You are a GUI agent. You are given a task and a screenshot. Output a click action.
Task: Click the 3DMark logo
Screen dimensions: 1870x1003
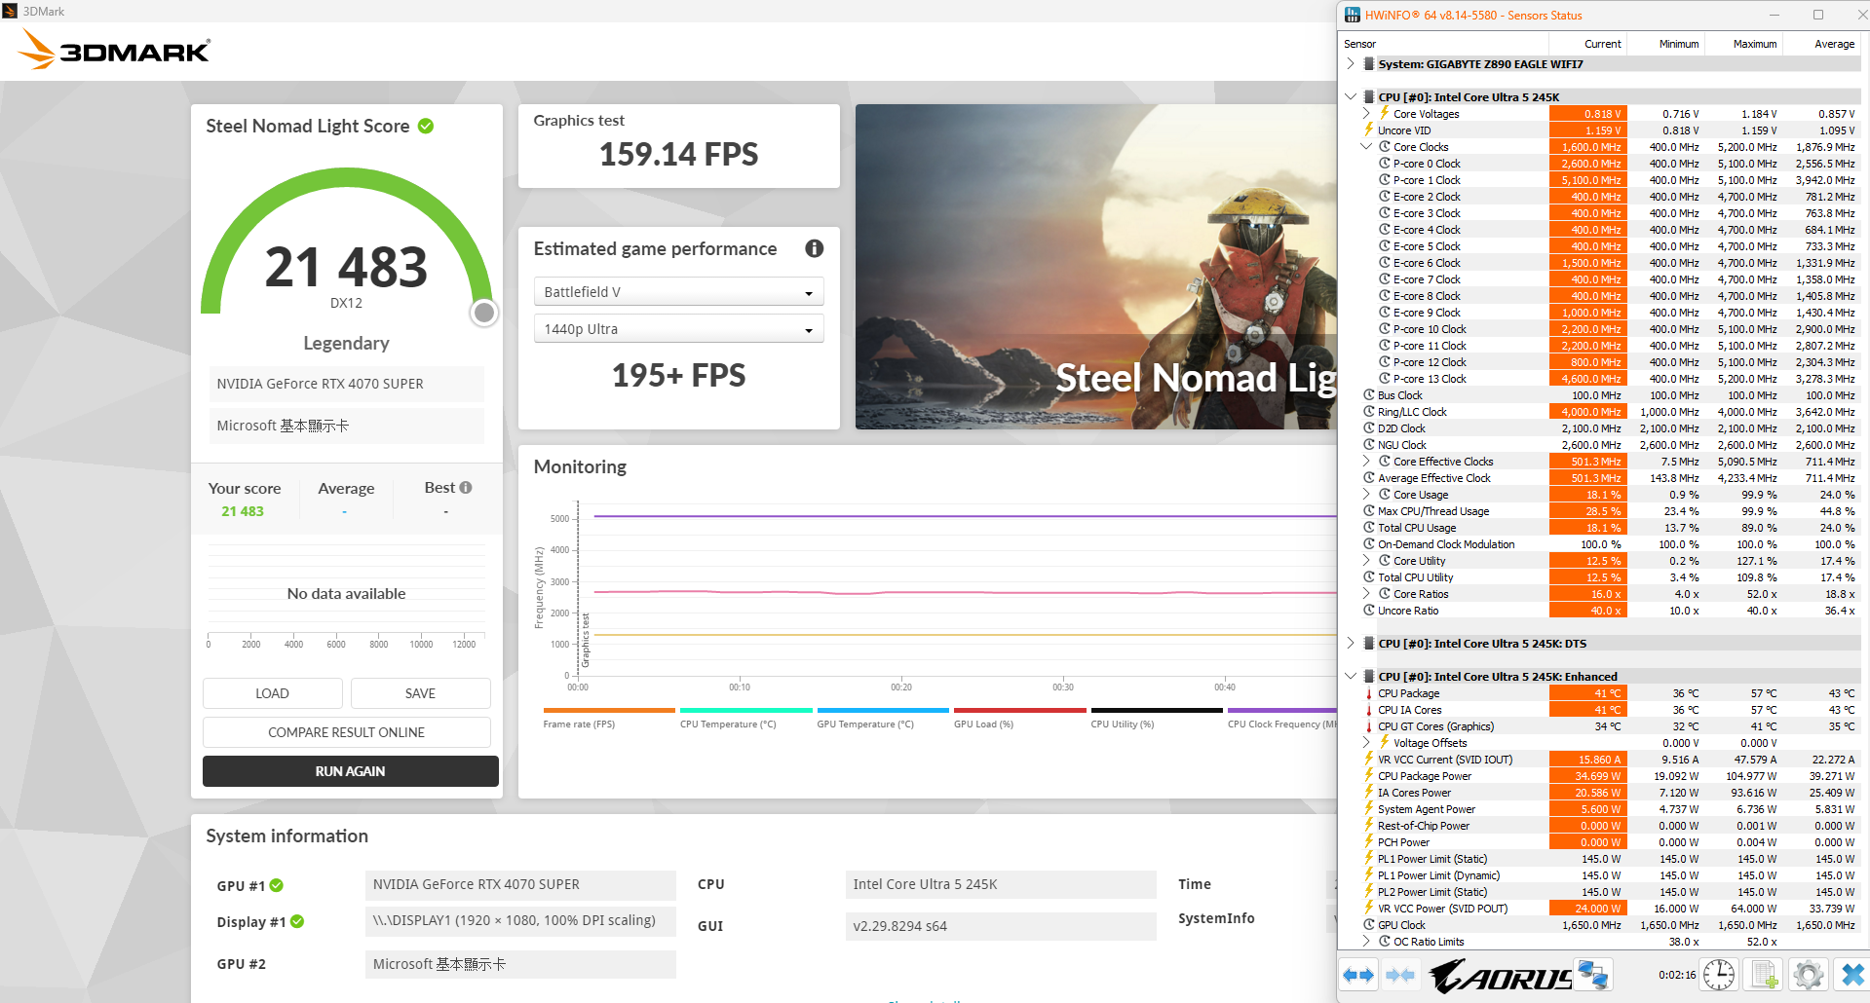click(x=115, y=49)
